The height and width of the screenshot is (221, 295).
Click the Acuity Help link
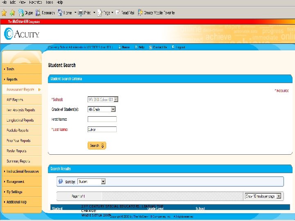coord(139,47)
